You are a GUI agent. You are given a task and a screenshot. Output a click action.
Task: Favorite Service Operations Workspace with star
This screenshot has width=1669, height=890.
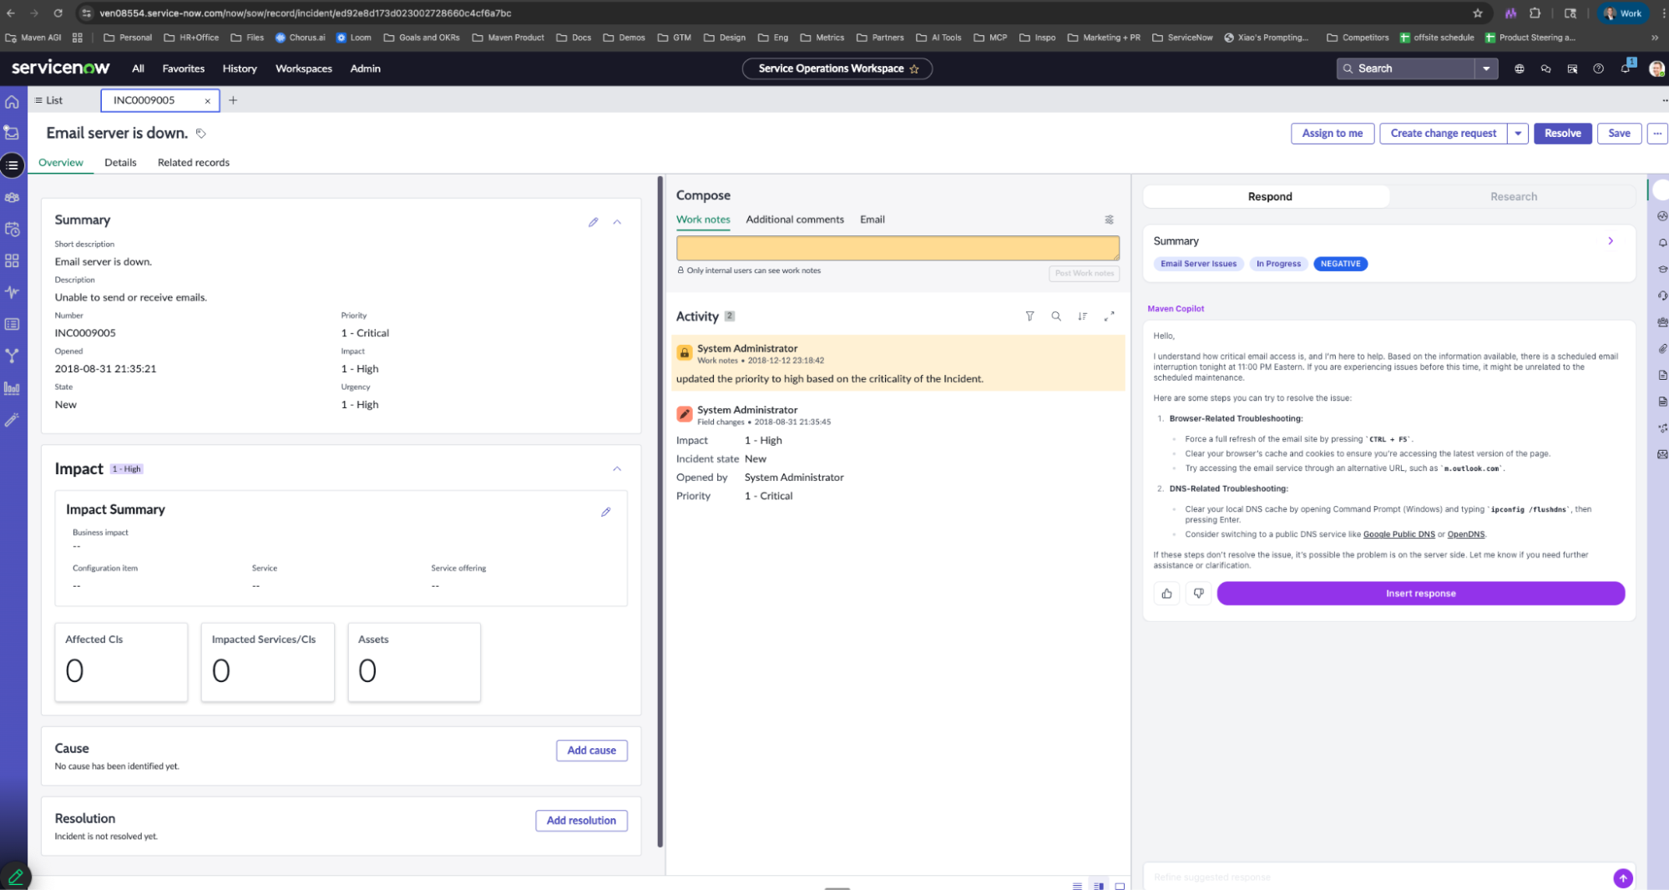(x=914, y=68)
